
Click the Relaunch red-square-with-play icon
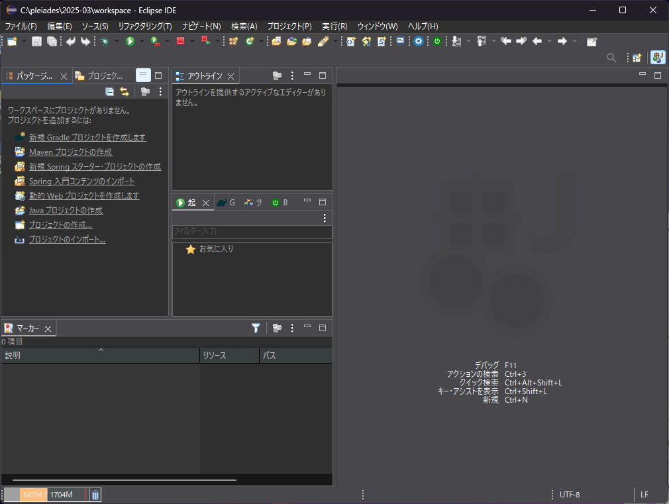click(x=205, y=41)
